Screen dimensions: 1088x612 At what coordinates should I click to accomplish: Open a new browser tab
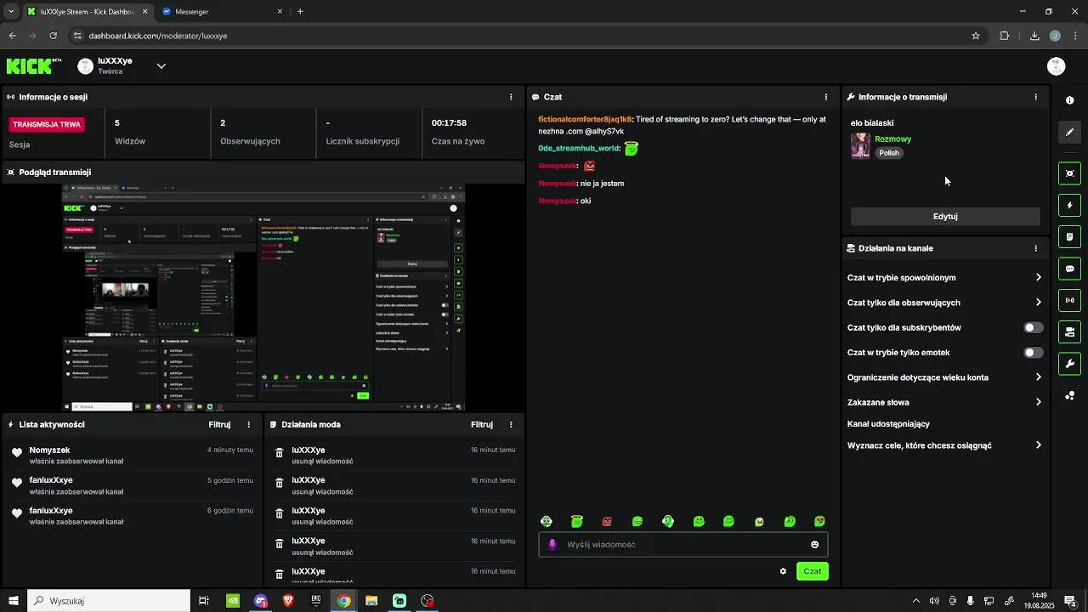[300, 12]
